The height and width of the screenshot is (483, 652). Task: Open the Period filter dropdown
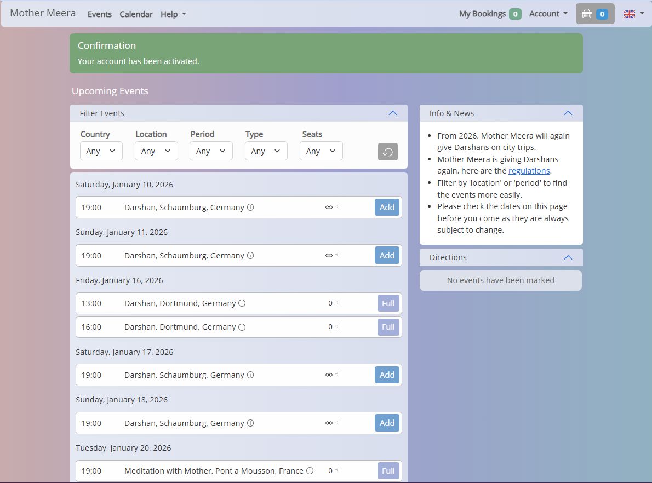tap(211, 151)
